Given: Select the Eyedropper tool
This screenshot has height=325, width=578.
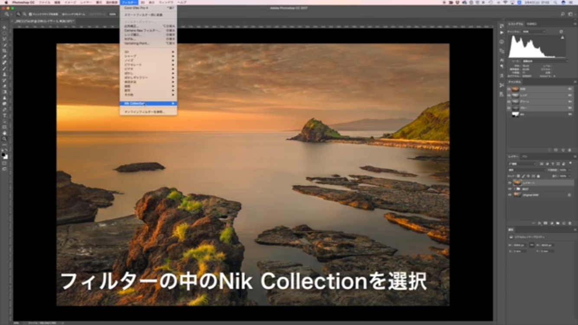Looking at the screenshot, I should click(4, 56).
